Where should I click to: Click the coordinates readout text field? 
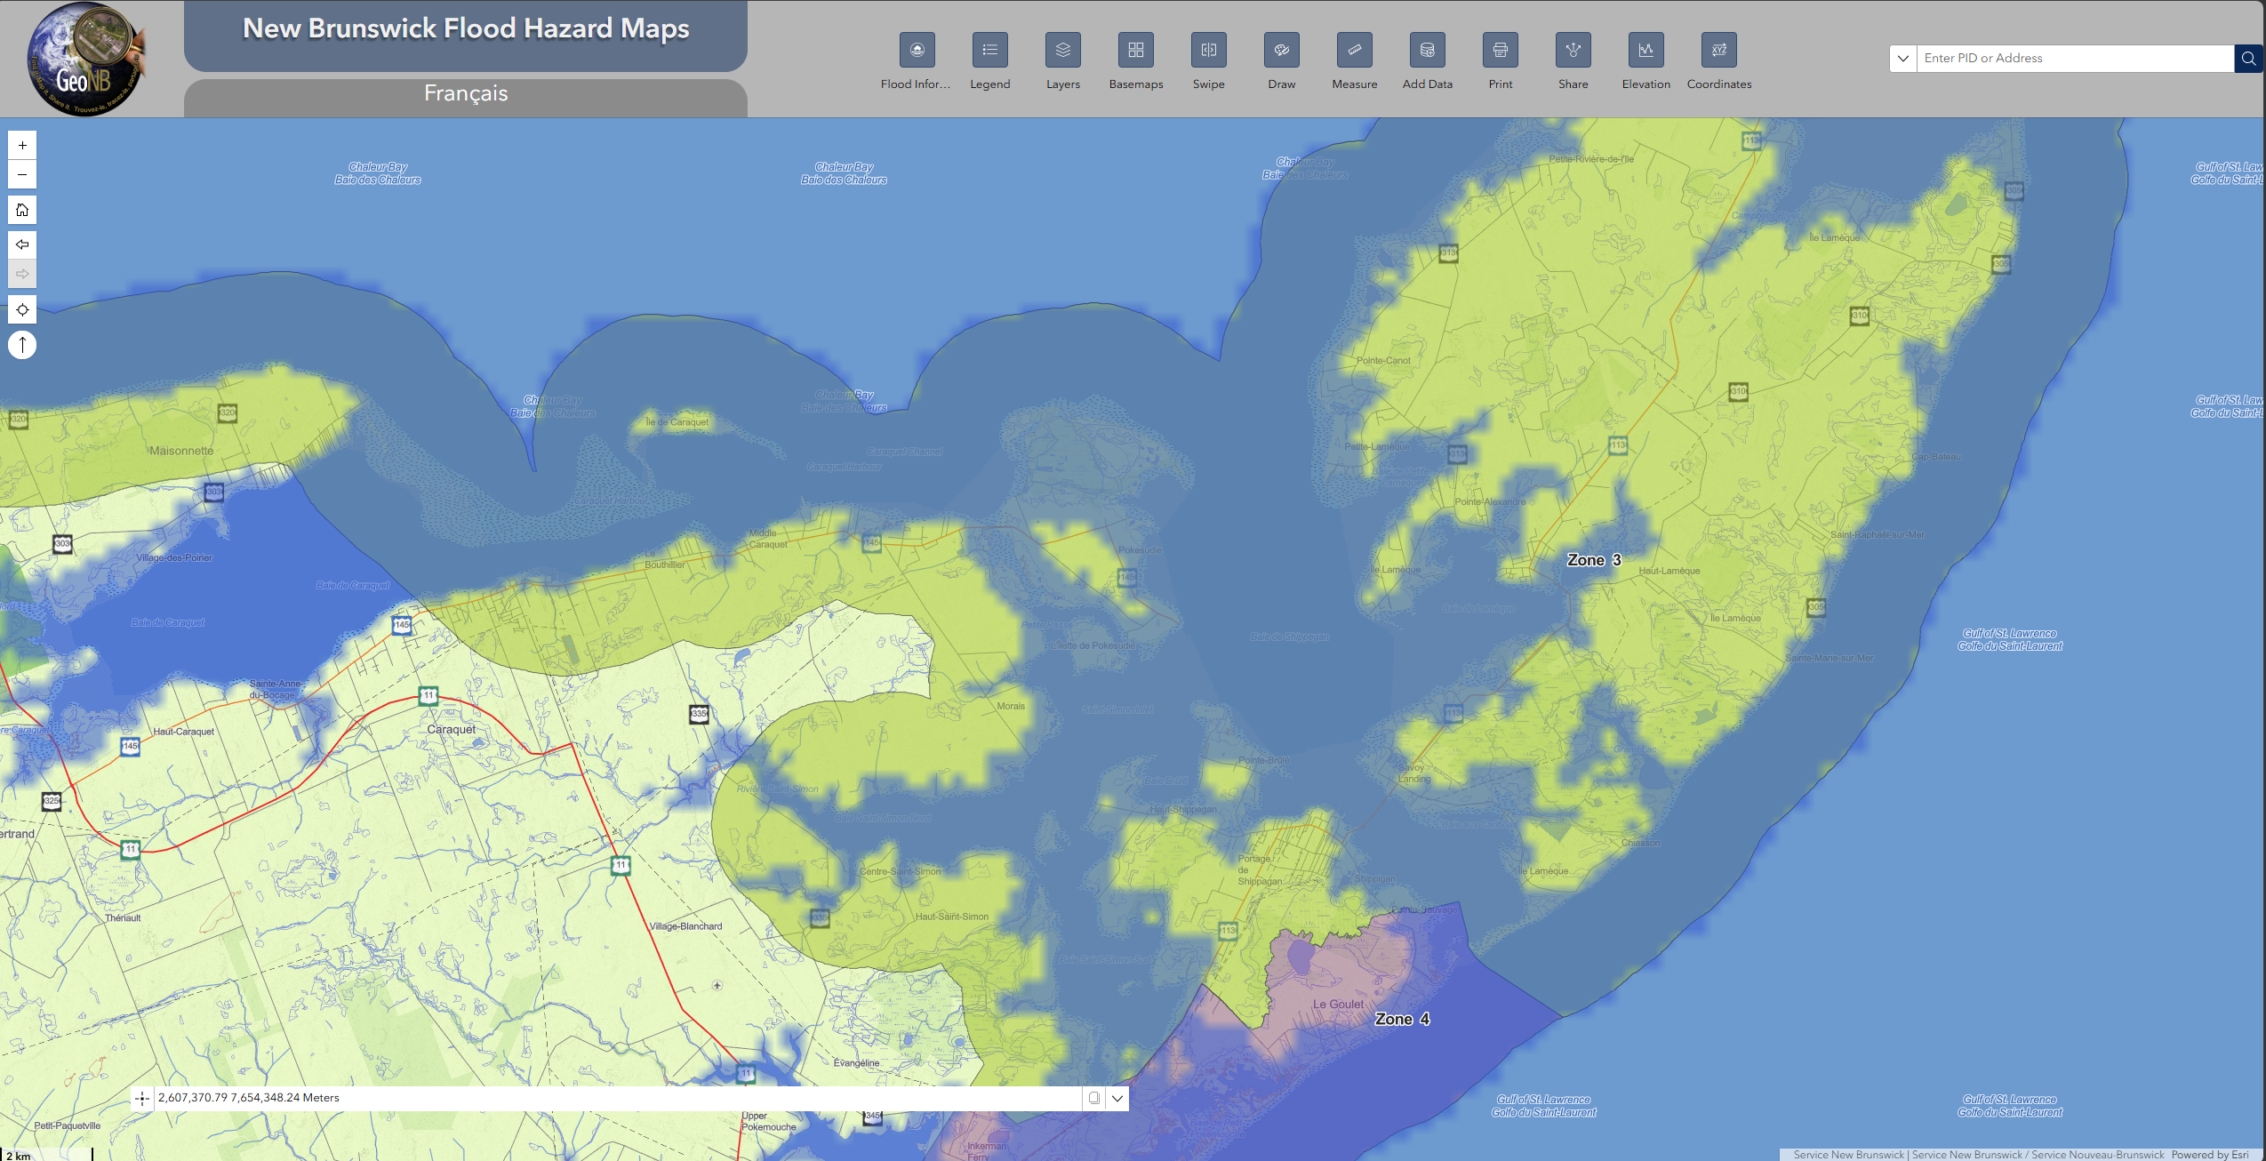point(619,1098)
